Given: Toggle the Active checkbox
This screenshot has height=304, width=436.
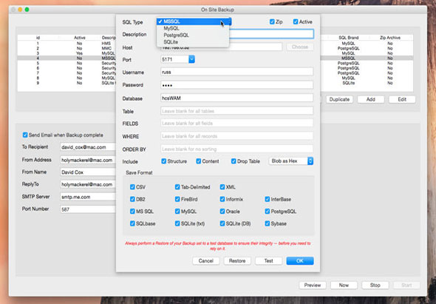Looking at the screenshot, I should point(296,21).
